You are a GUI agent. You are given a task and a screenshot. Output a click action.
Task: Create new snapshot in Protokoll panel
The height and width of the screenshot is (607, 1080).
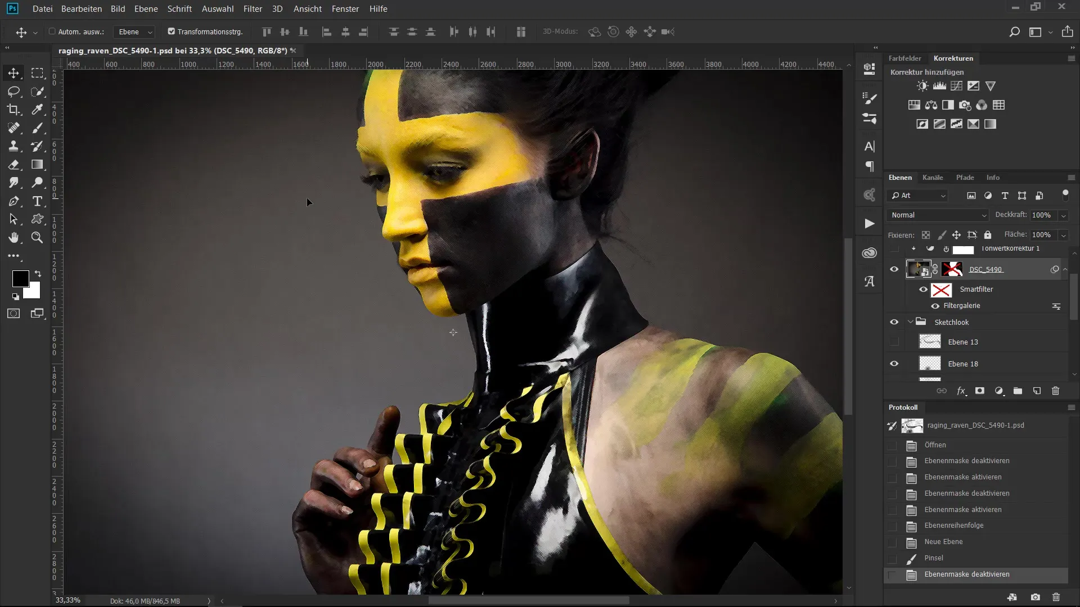[x=1035, y=597]
